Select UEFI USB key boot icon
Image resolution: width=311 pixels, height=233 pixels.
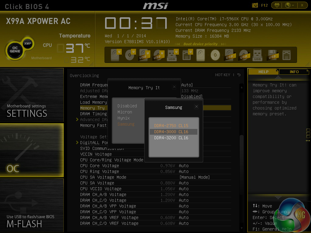point(172,55)
